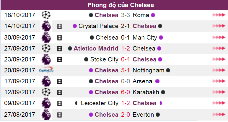The height and width of the screenshot is (122, 228).
Task: Click Champions League icon for Chelsea-Roma match
Action: pos(46,15)
